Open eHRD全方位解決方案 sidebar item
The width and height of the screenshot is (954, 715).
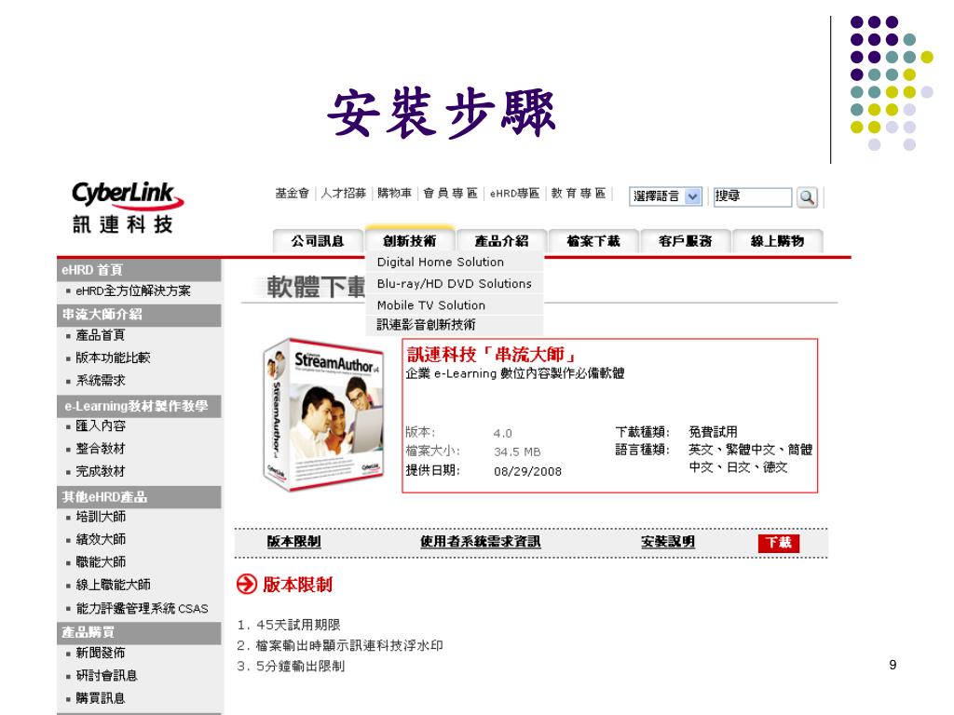[133, 290]
